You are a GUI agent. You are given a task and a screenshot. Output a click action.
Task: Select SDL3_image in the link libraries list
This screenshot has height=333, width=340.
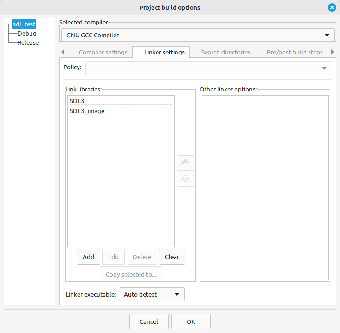(x=87, y=111)
